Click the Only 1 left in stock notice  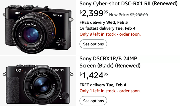(110, 91)
